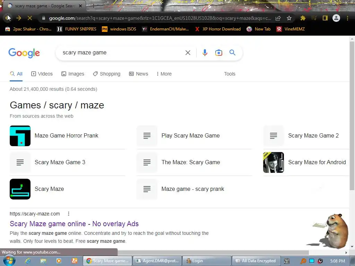The image size is (355, 266).
Task: Open the New Tab bookmark
Action: click(x=259, y=29)
